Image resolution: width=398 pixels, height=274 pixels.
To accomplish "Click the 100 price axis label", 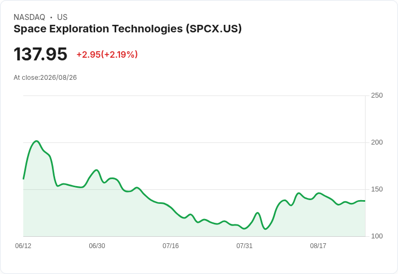I will (377, 236).
